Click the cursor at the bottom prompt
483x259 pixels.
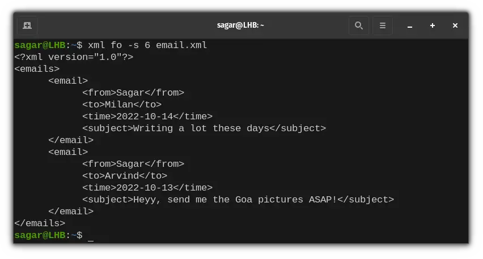pyautogui.click(x=91, y=236)
